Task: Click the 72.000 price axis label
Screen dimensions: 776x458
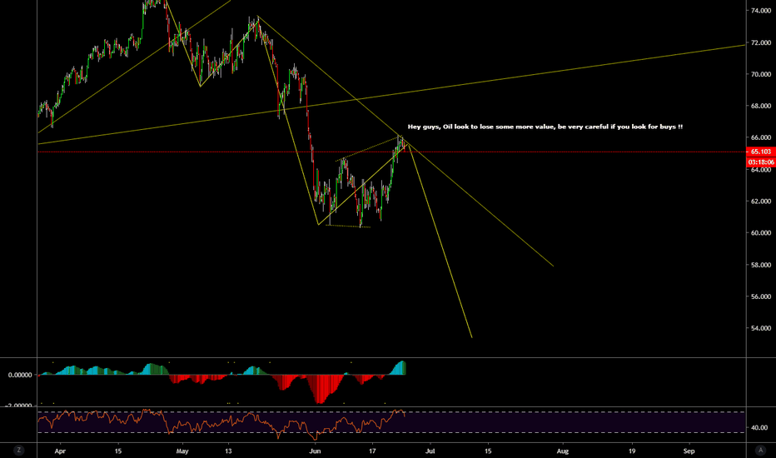Action: click(x=761, y=42)
